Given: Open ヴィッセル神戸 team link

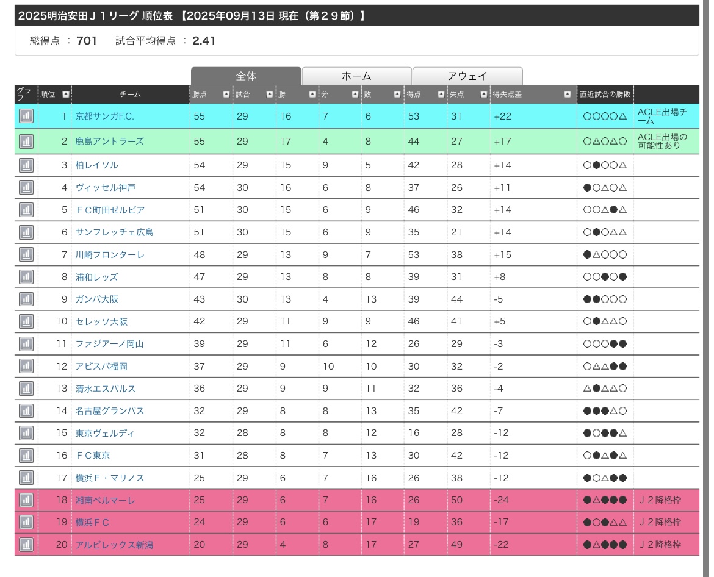Looking at the screenshot, I should point(105,188).
